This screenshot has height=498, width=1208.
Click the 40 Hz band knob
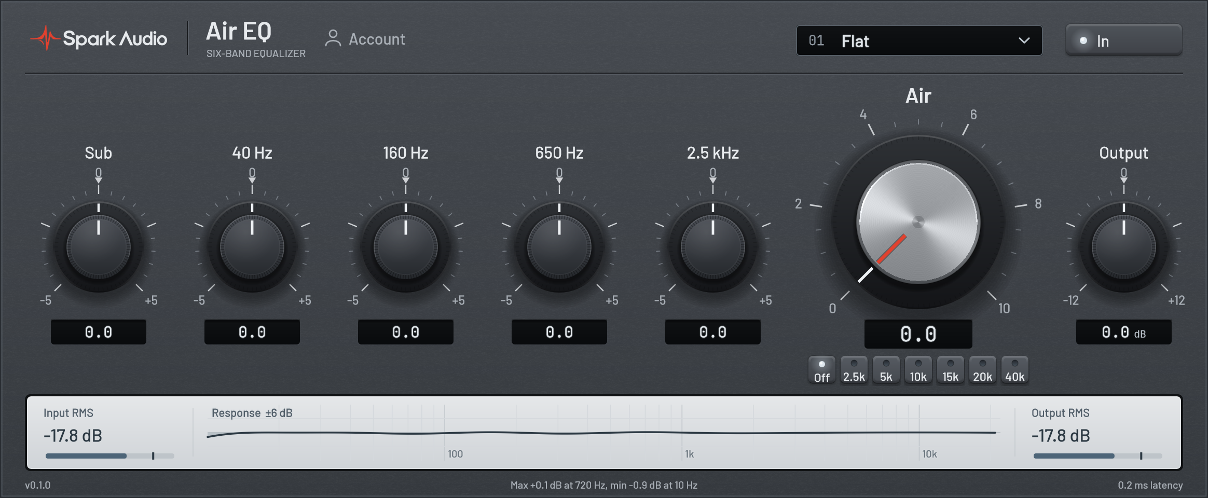point(252,247)
